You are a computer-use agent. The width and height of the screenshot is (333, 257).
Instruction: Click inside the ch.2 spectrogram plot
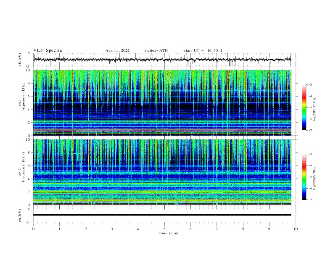click(162, 172)
